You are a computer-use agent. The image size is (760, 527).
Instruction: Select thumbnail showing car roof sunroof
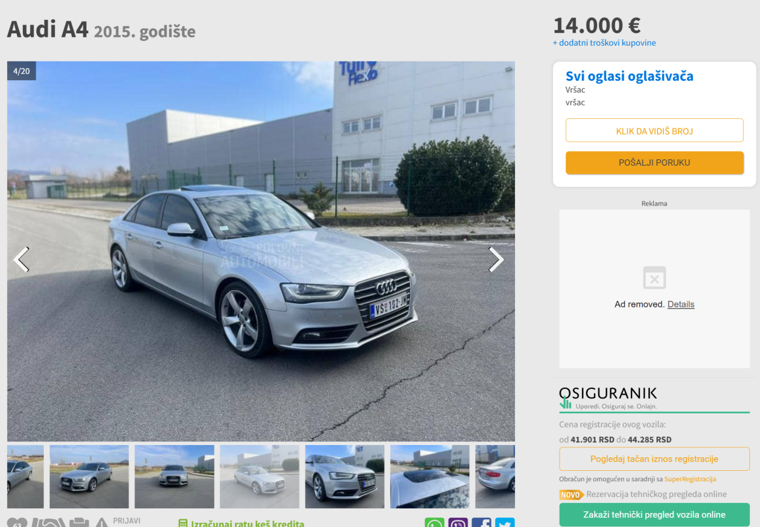point(430,477)
